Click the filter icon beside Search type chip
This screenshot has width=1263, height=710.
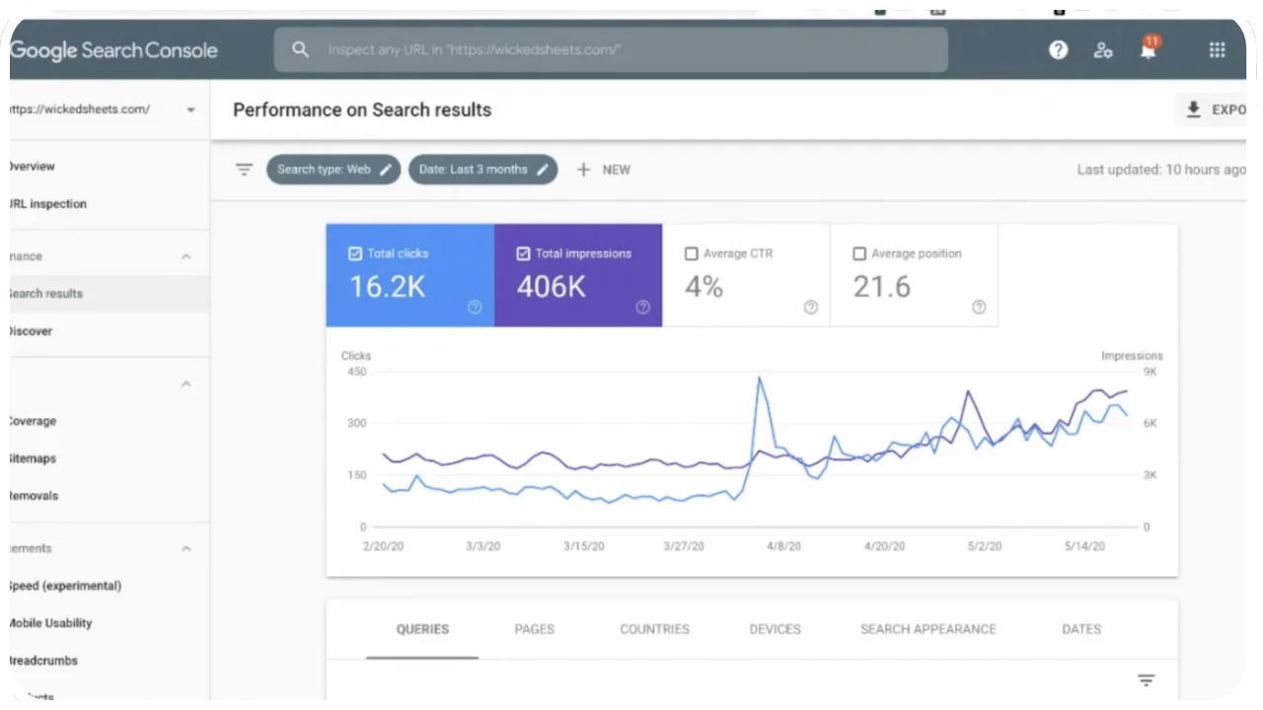coord(244,170)
